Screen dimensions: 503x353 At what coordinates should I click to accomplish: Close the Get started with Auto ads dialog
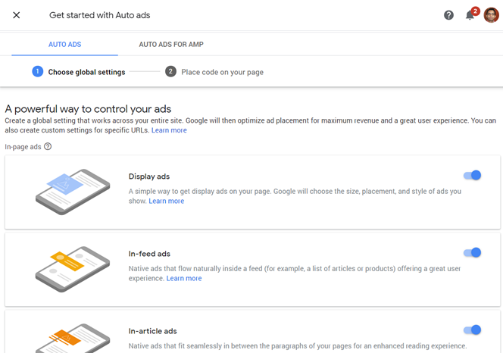[x=17, y=15]
